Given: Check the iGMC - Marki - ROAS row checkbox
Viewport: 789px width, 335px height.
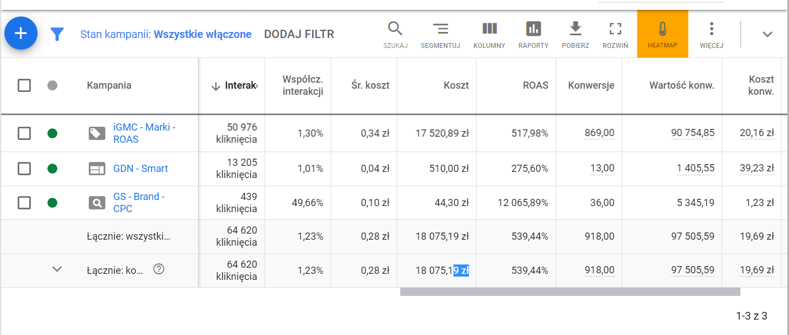Looking at the screenshot, I should pyautogui.click(x=24, y=133).
